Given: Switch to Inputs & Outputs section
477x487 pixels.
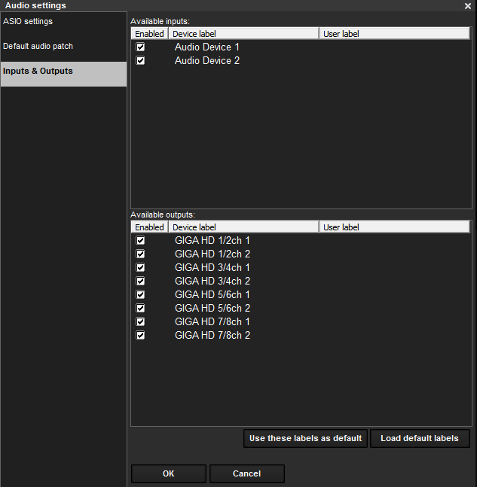Looking at the screenshot, I should pyautogui.click(x=38, y=72).
